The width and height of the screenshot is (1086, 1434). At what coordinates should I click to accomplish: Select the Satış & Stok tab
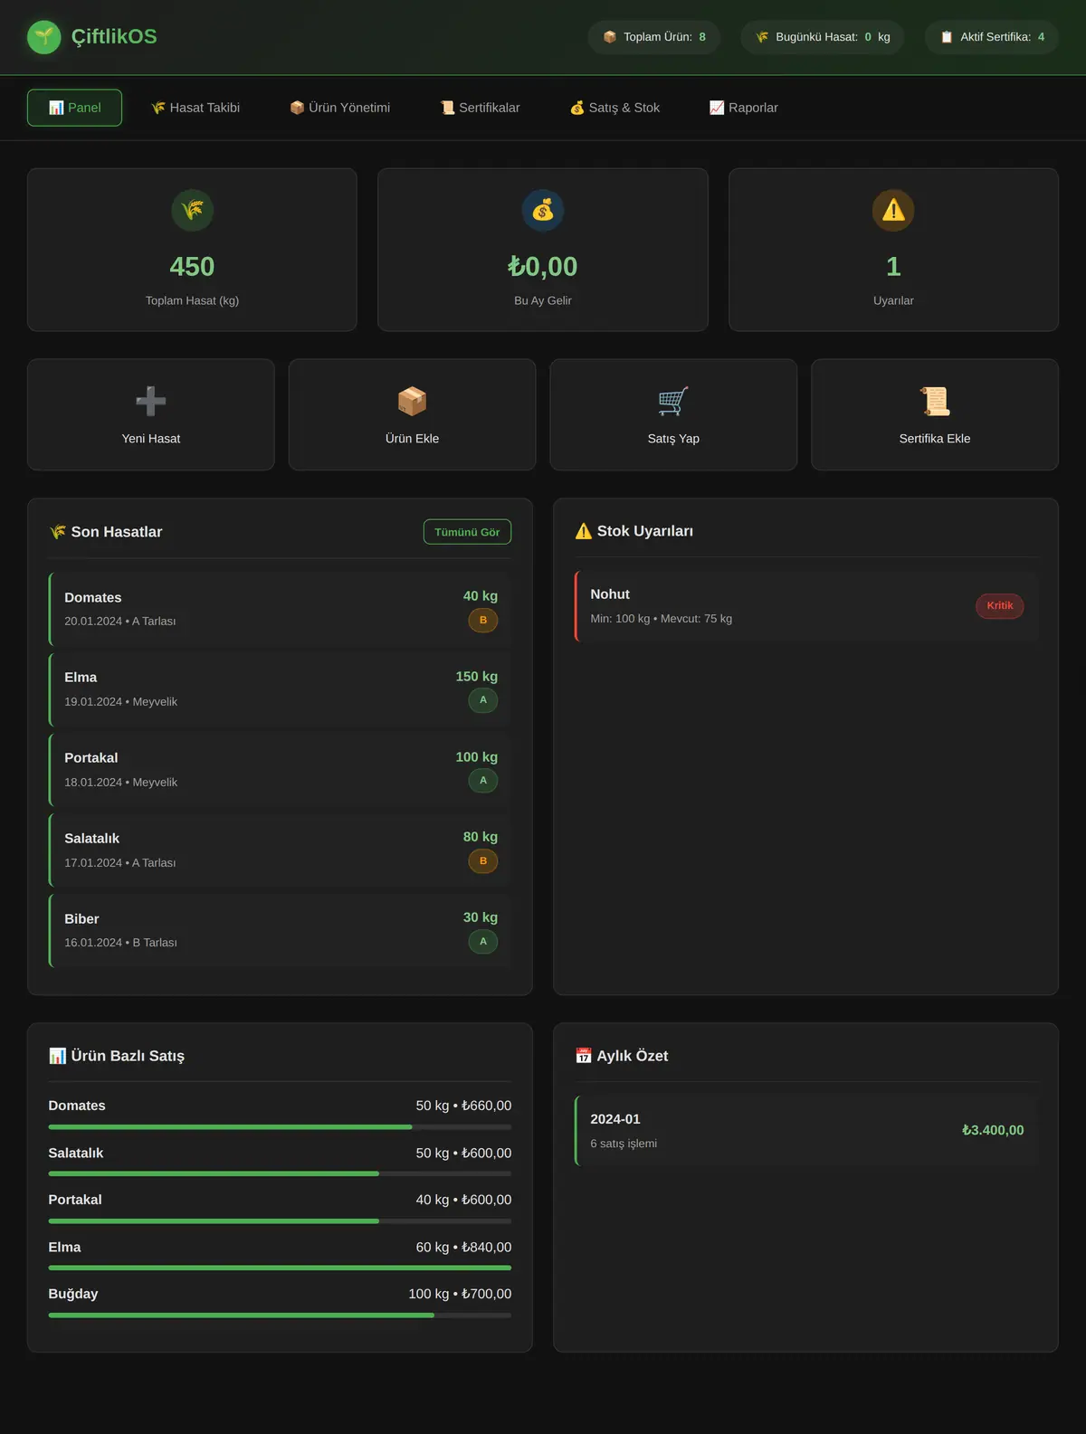coord(615,108)
